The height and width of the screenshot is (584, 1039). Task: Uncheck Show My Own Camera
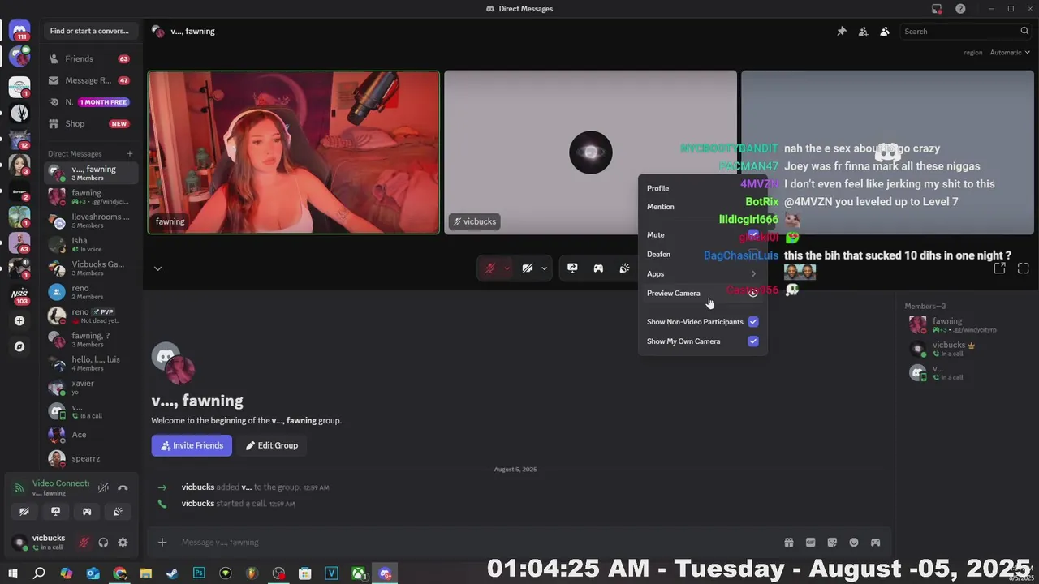coord(753,341)
